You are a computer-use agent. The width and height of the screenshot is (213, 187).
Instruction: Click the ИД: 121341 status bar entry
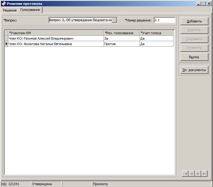16,184
